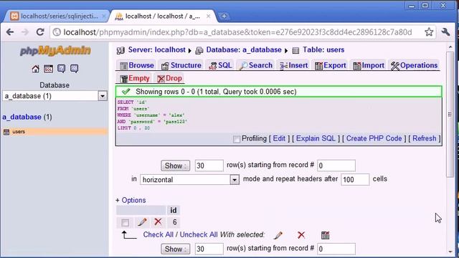Open the Operations tab
459x258 pixels.
(x=415, y=65)
